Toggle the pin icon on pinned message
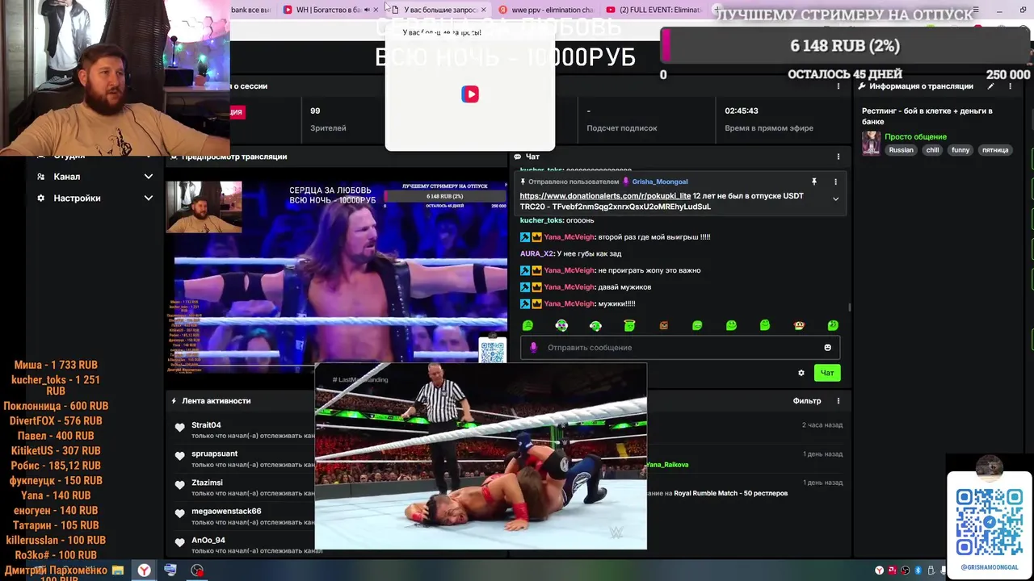This screenshot has width=1034, height=581. [814, 182]
